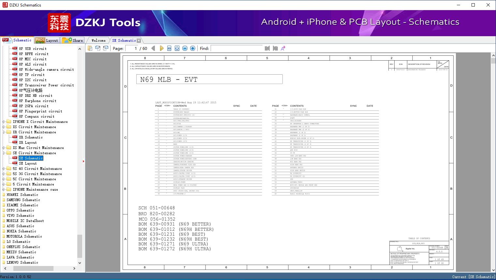The image size is (496, 280).
Task: Click the fit page icon
Action: (x=177, y=48)
